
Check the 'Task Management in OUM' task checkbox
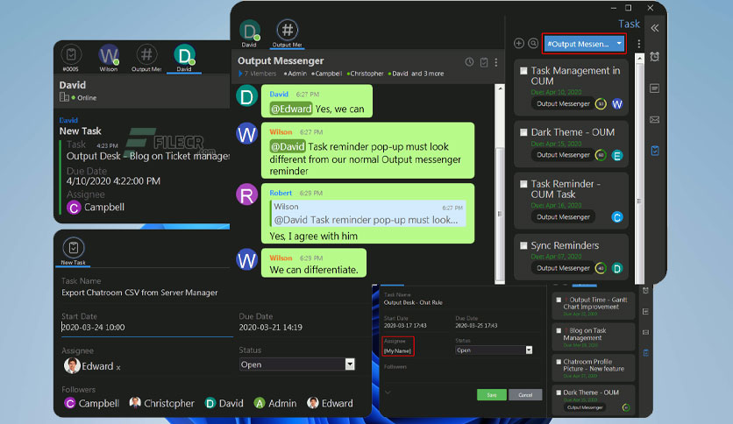tap(523, 71)
